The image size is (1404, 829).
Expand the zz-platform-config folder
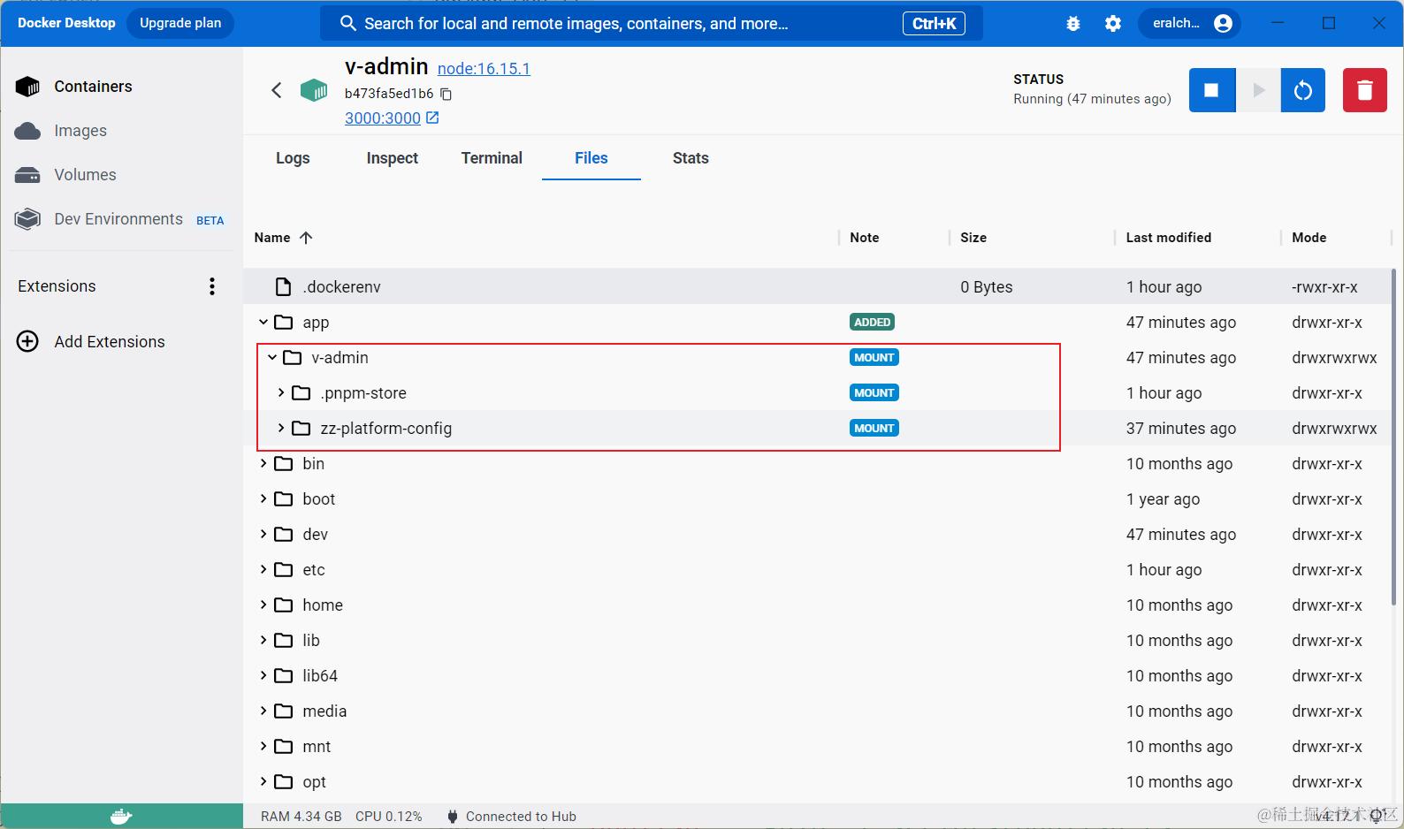tap(281, 429)
